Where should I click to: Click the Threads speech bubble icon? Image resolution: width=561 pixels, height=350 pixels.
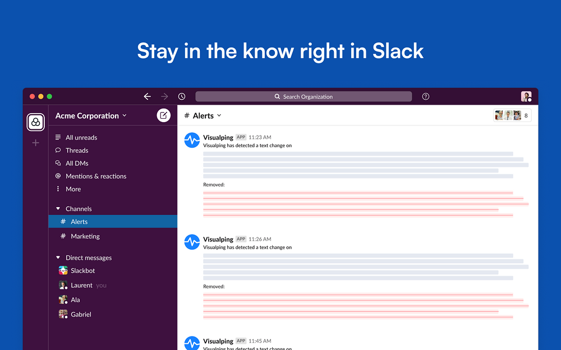pyautogui.click(x=58, y=150)
